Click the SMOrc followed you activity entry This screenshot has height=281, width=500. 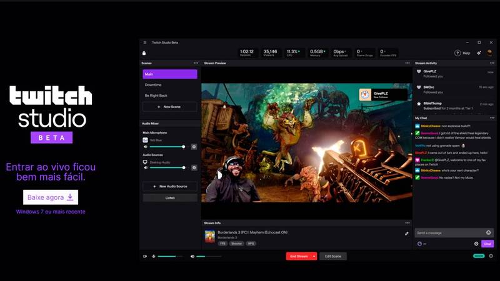455,89
